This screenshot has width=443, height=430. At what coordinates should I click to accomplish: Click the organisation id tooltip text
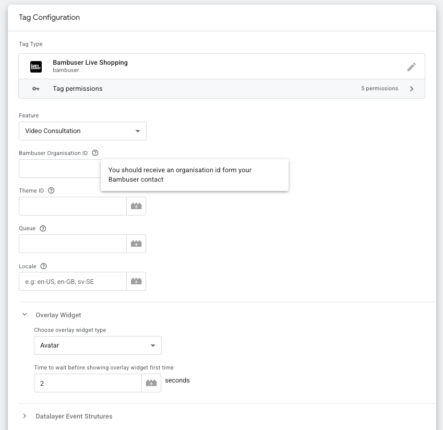coord(180,175)
